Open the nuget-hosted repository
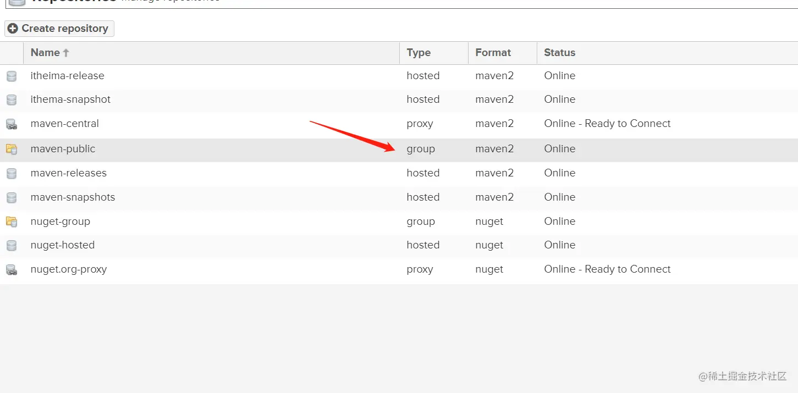This screenshot has height=393, width=798. point(63,245)
